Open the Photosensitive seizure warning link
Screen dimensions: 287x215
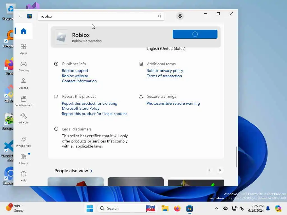pyautogui.click(x=173, y=103)
